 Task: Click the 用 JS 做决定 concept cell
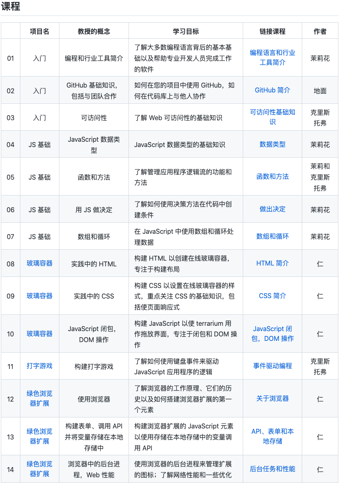(94, 210)
